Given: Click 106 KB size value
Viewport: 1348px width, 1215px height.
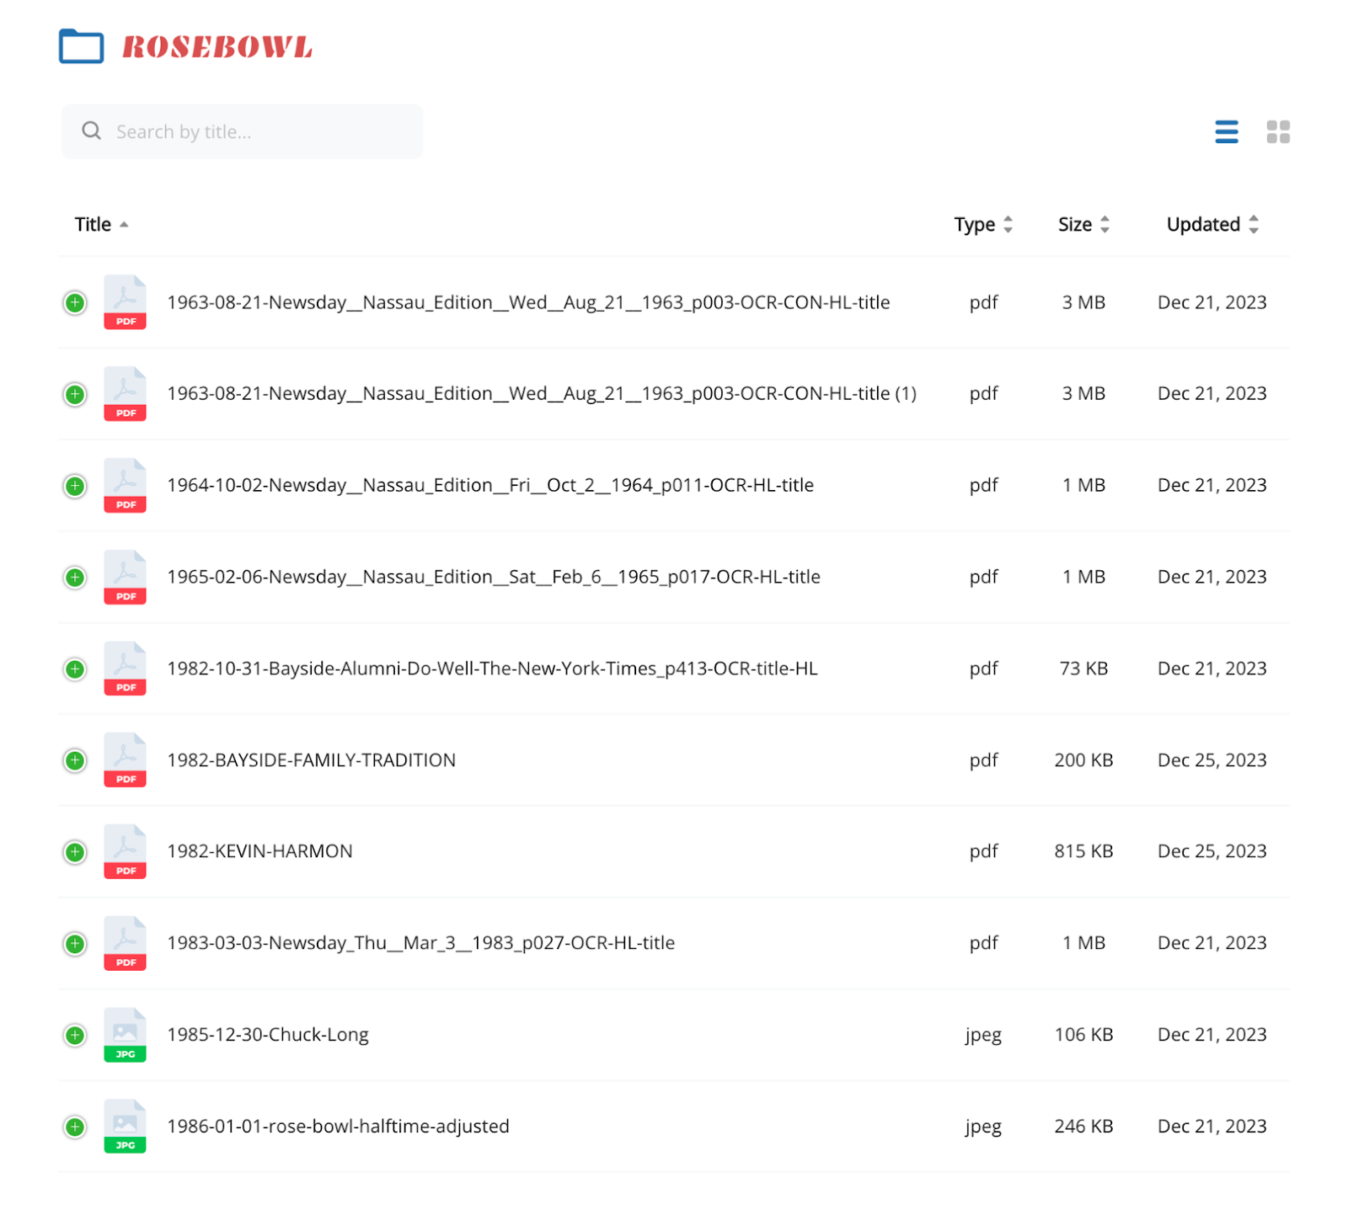Looking at the screenshot, I should [1083, 1035].
